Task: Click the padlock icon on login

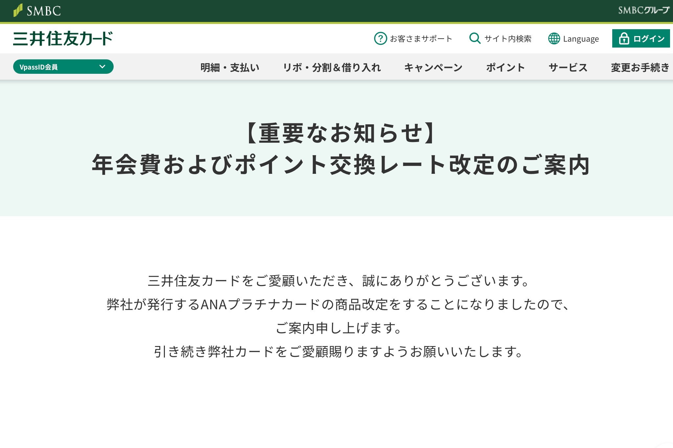Action: click(624, 38)
